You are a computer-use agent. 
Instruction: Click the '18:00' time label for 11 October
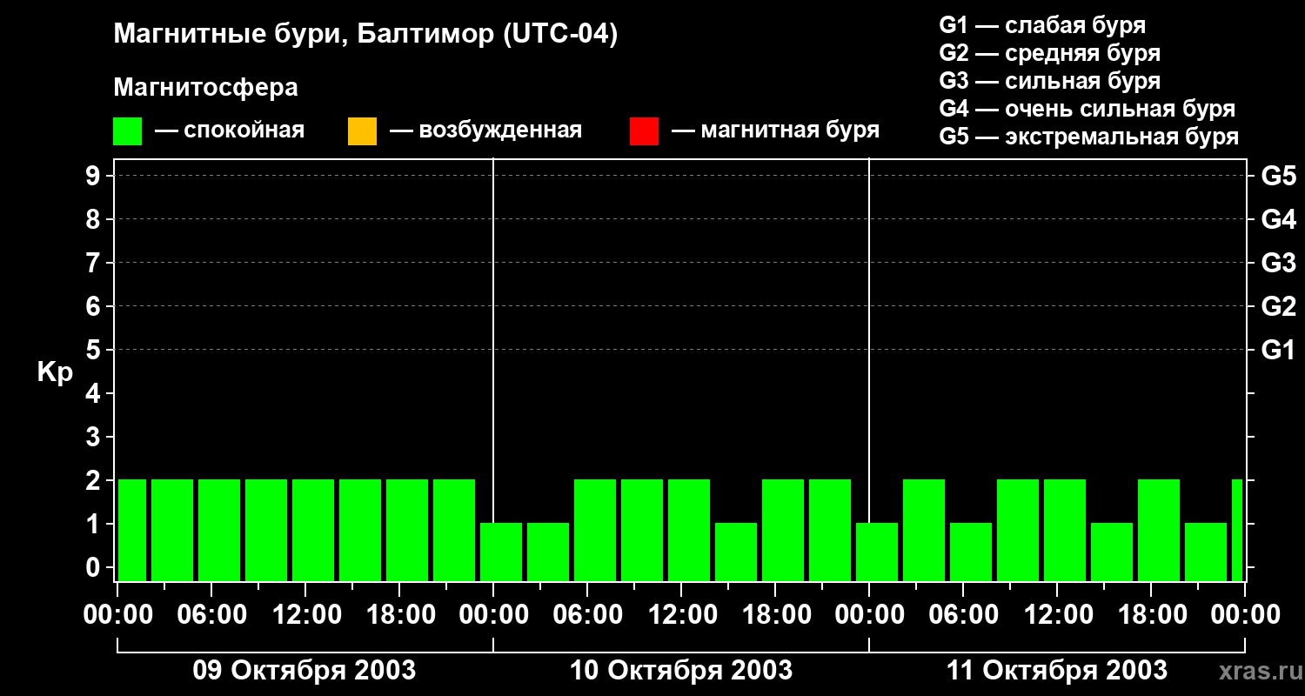[1151, 615]
